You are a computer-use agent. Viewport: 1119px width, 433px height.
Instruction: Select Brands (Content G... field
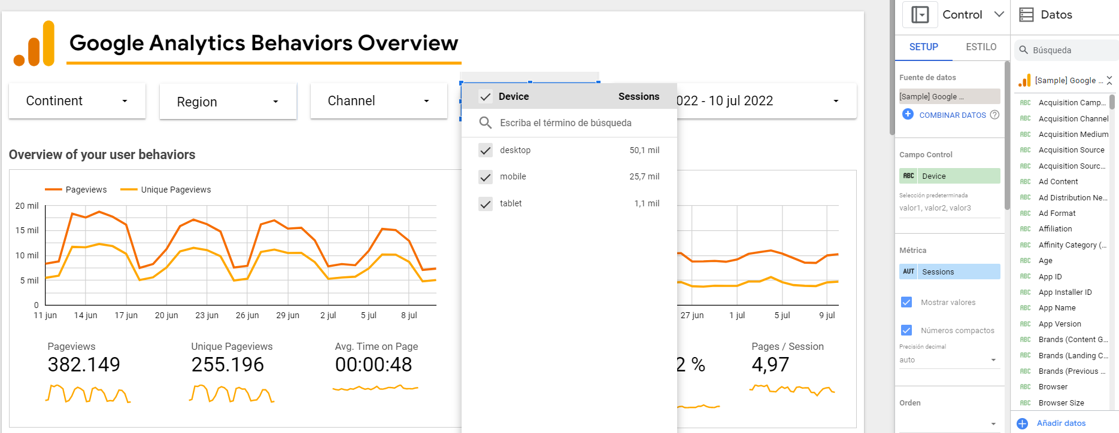pyautogui.click(x=1073, y=340)
